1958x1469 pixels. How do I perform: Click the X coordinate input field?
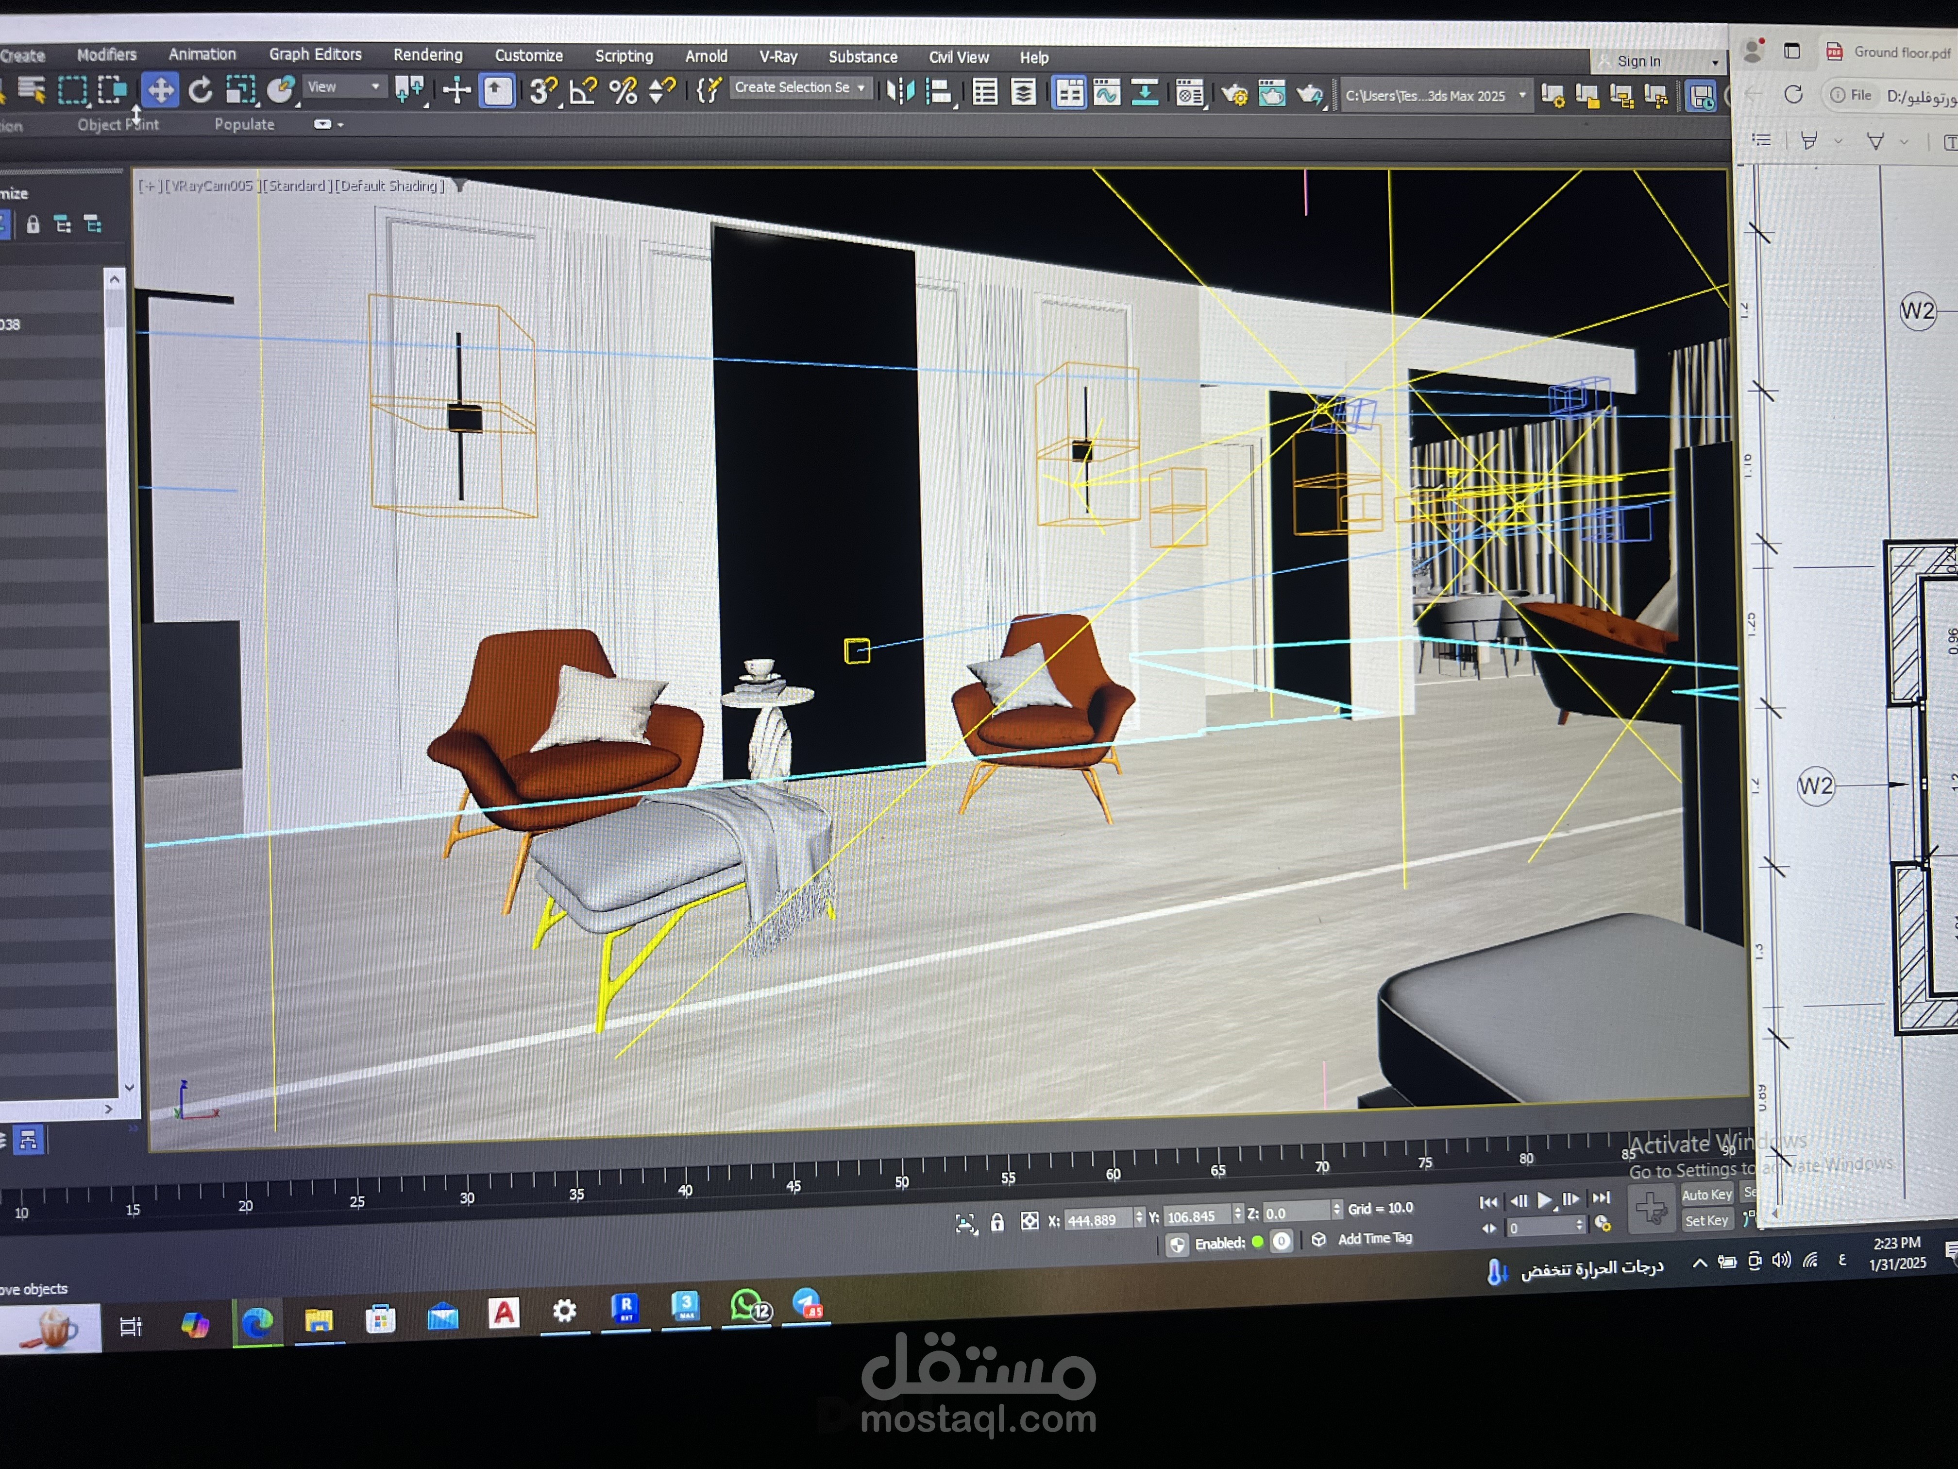point(1097,1220)
